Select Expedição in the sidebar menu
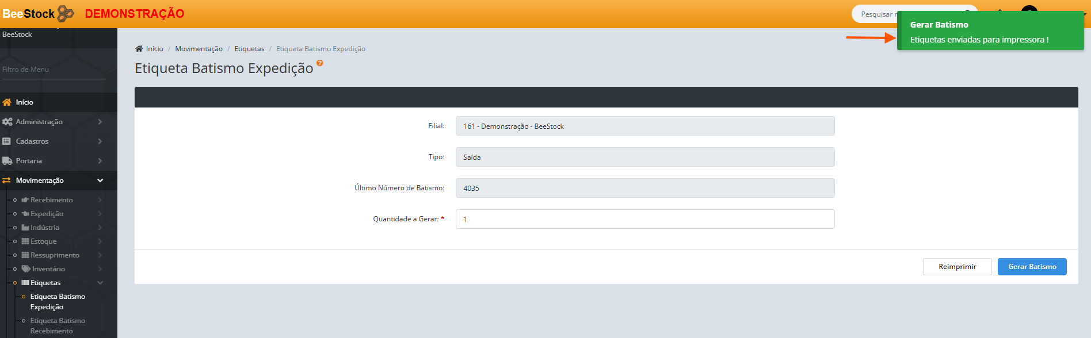Viewport: 1091px width, 338px height. [x=47, y=214]
